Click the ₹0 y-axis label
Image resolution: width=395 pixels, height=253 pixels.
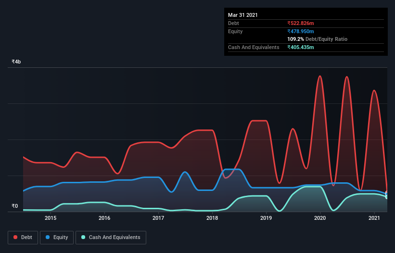[15, 206]
